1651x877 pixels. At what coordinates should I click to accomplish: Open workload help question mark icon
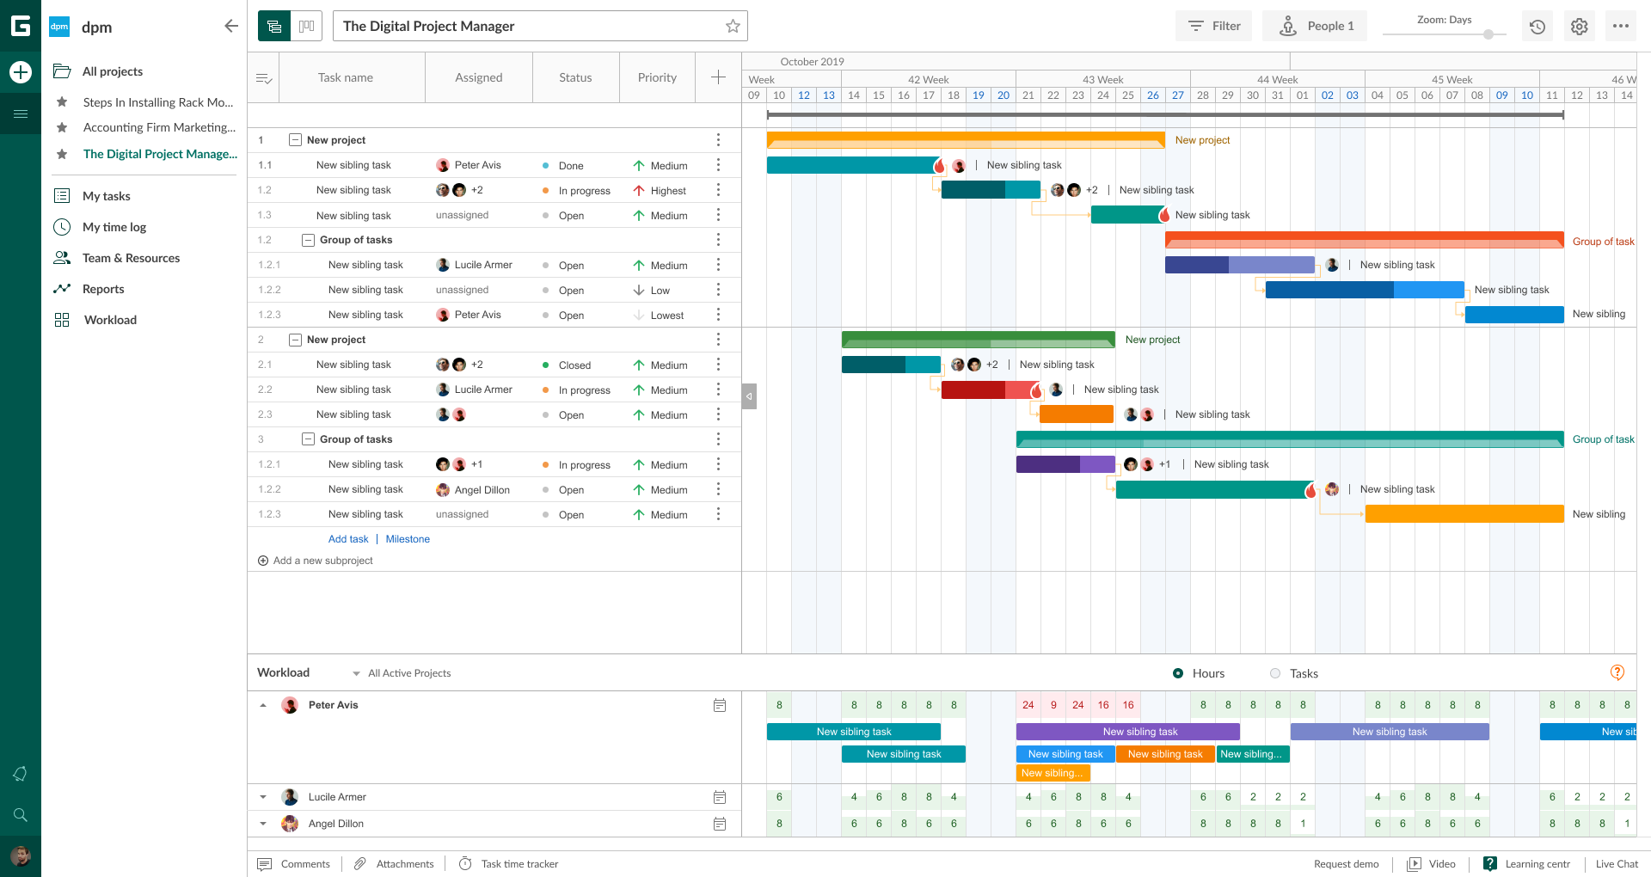(1617, 672)
